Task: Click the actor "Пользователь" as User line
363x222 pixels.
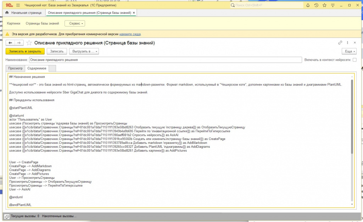Action: (x=30, y=119)
